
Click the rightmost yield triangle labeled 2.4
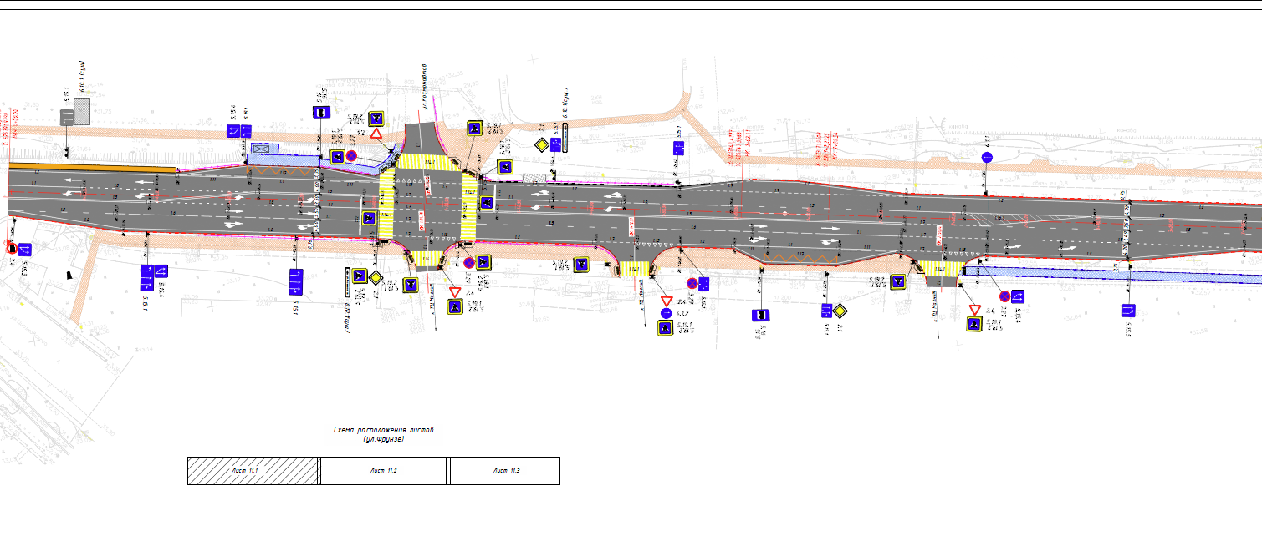(974, 310)
